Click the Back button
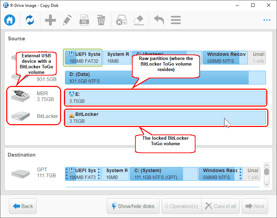This screenshot has height=218, width=277. [x=23, y=206]
